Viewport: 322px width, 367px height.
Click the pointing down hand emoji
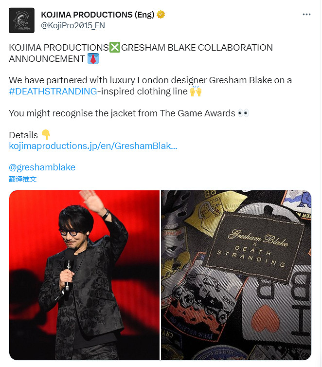point(46,135)
